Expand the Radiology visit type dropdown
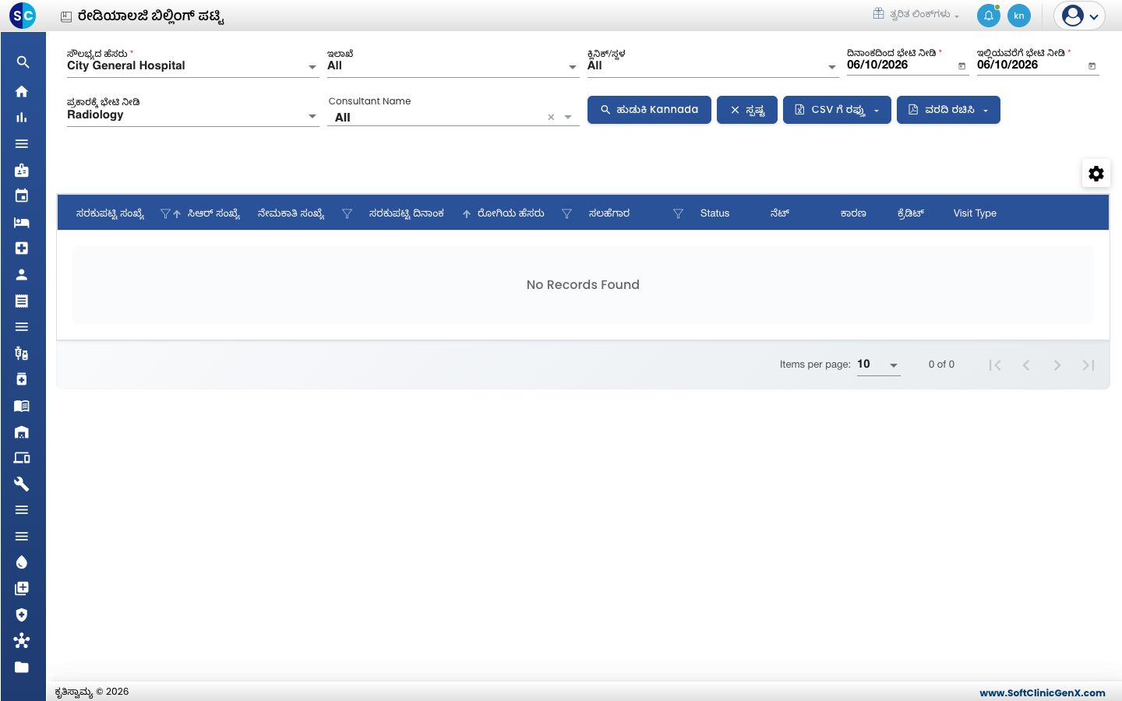This screenshot has height=701, width=1122. click(x=193, y=114)
